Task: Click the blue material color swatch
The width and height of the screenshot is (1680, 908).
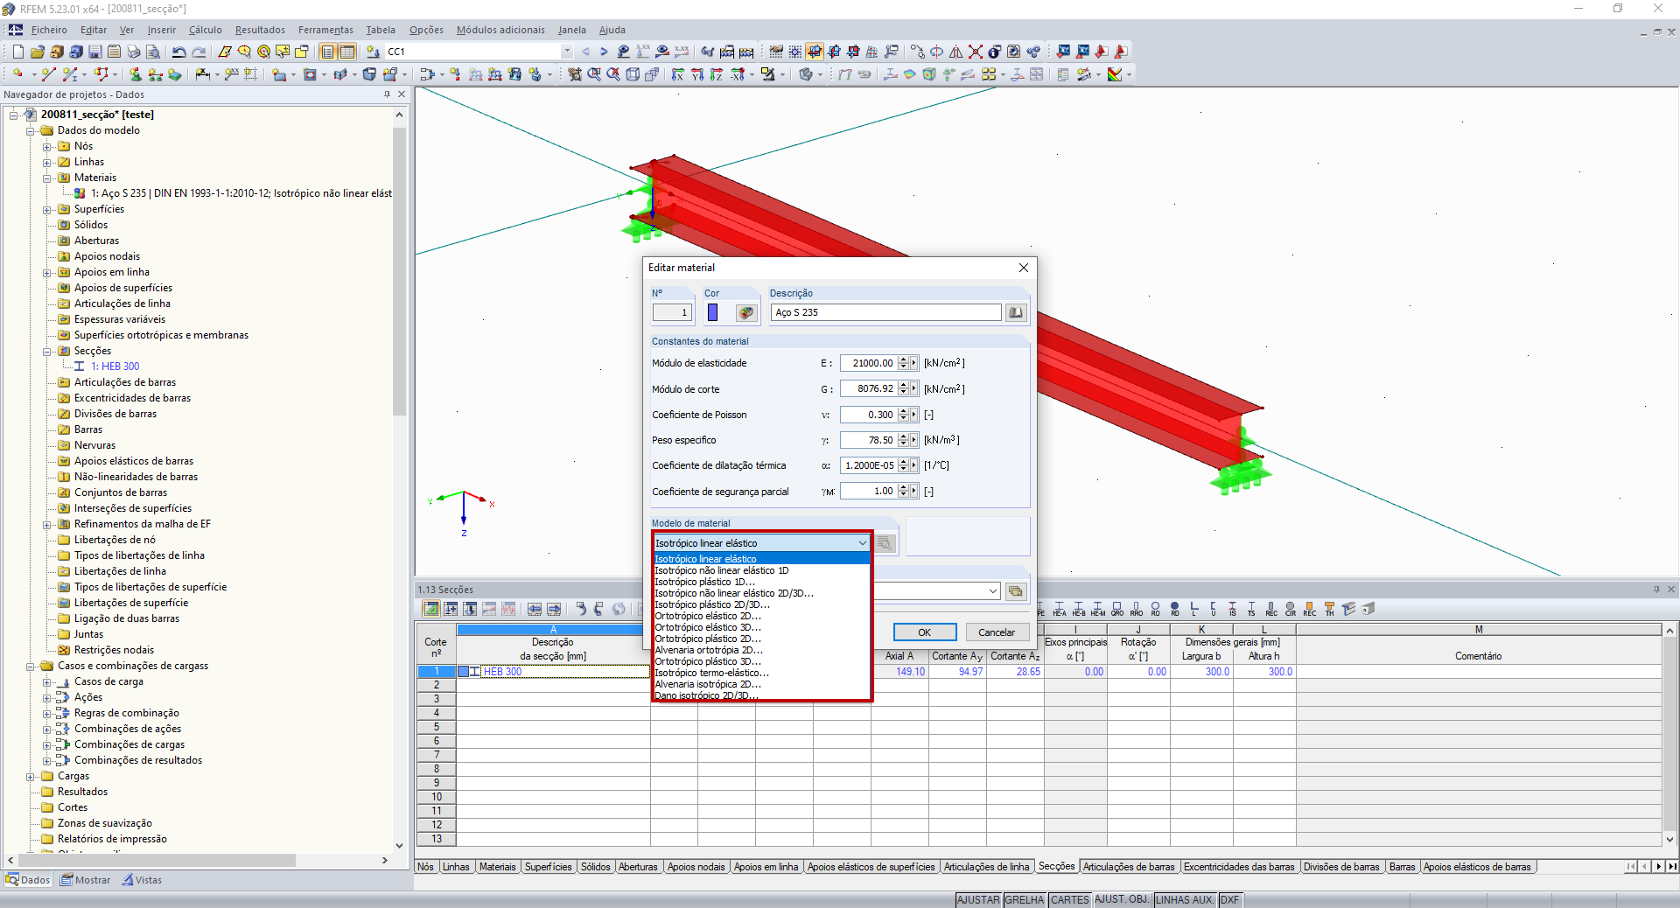Action: tap(713, 312)
